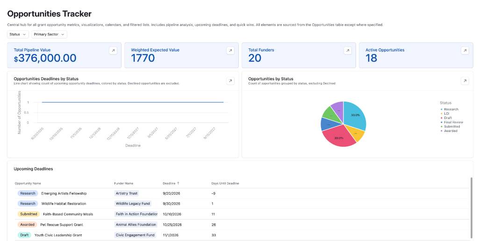Click the 10/10/2026 deadline cell
Image resolution: width=478 pixels, height=241 pixels.
tap(172, 214)
